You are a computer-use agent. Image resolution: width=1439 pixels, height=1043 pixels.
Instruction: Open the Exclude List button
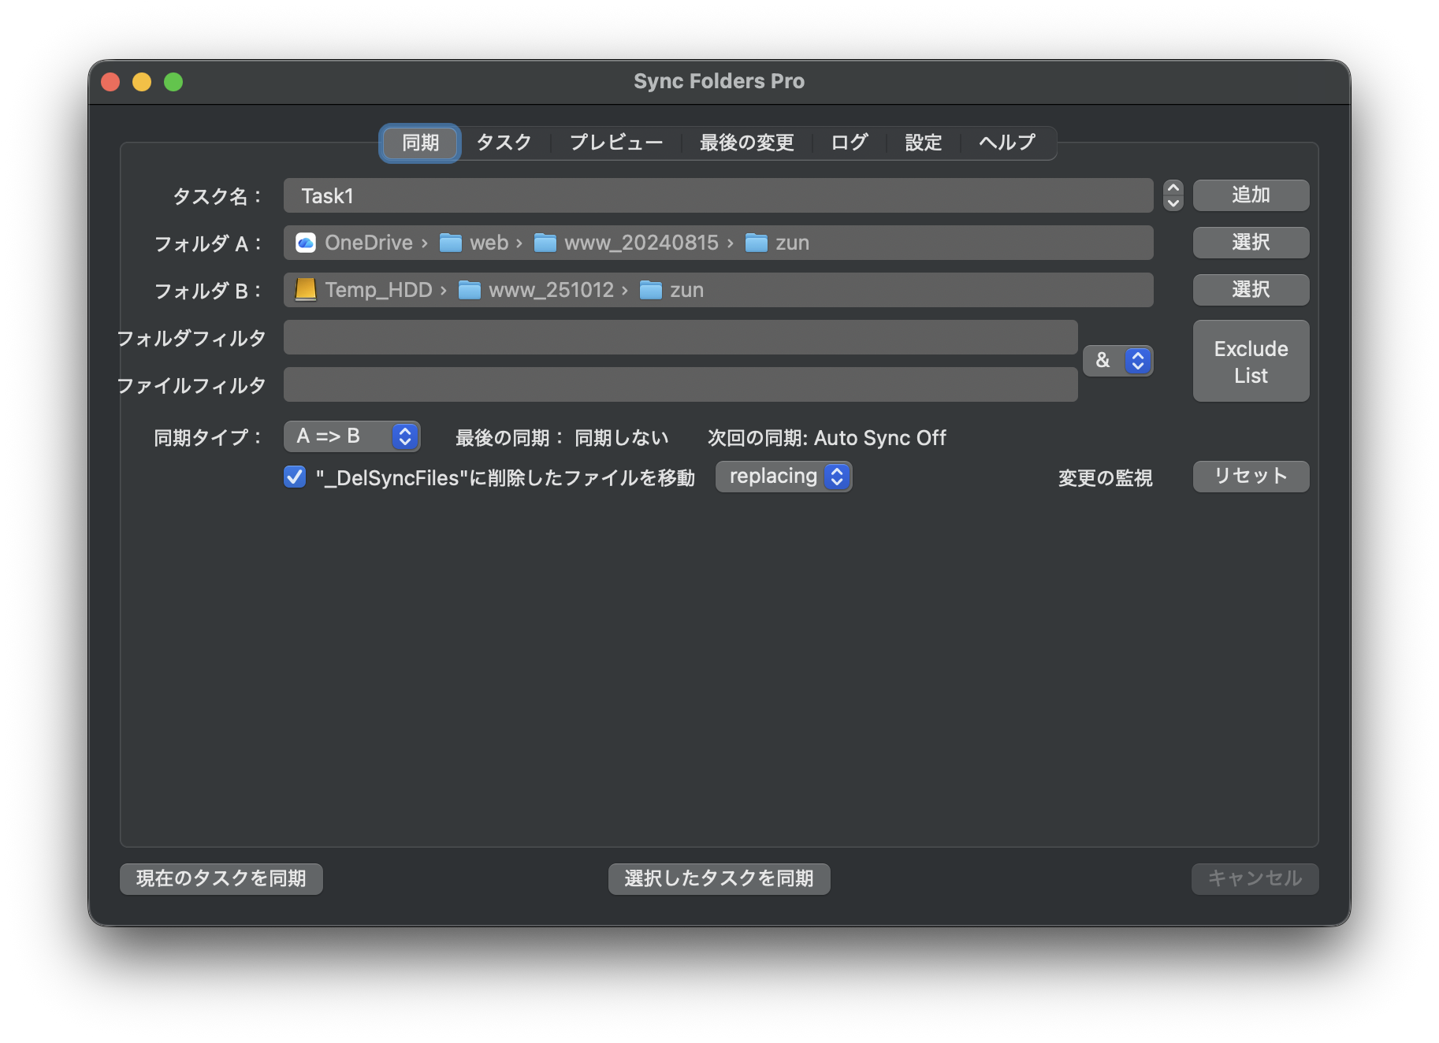click(1251, 362)
